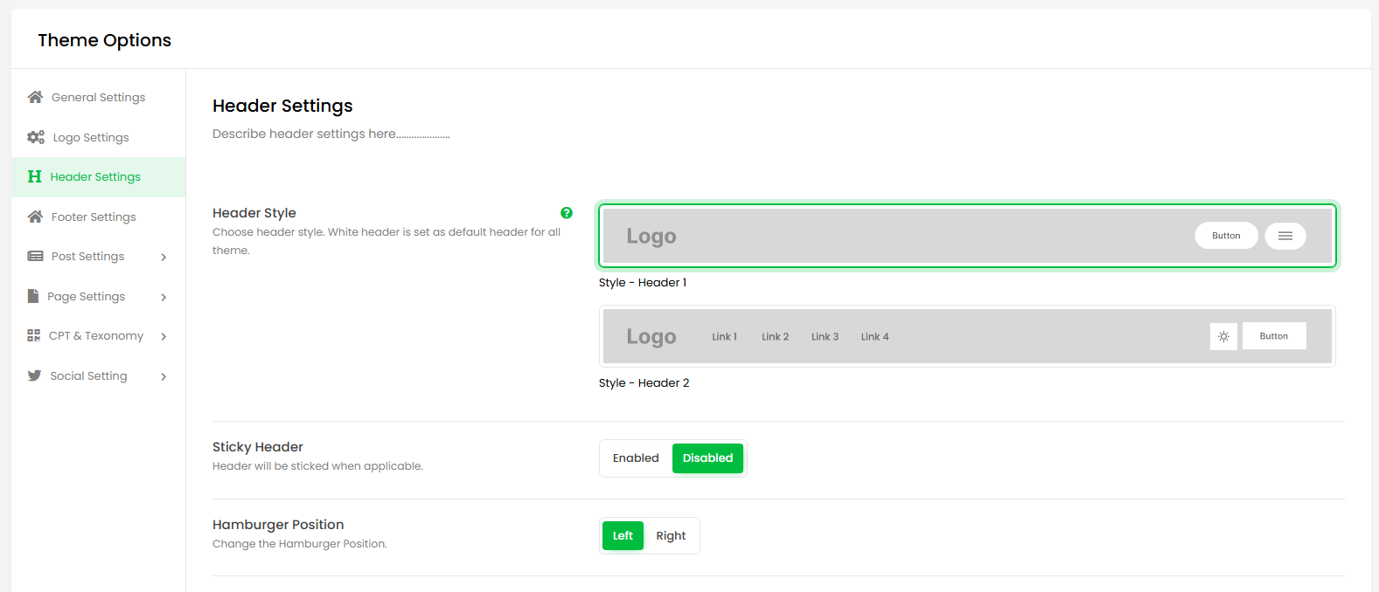Click the Header Settings H icon

pyautogui.click(x=35, y=176)
